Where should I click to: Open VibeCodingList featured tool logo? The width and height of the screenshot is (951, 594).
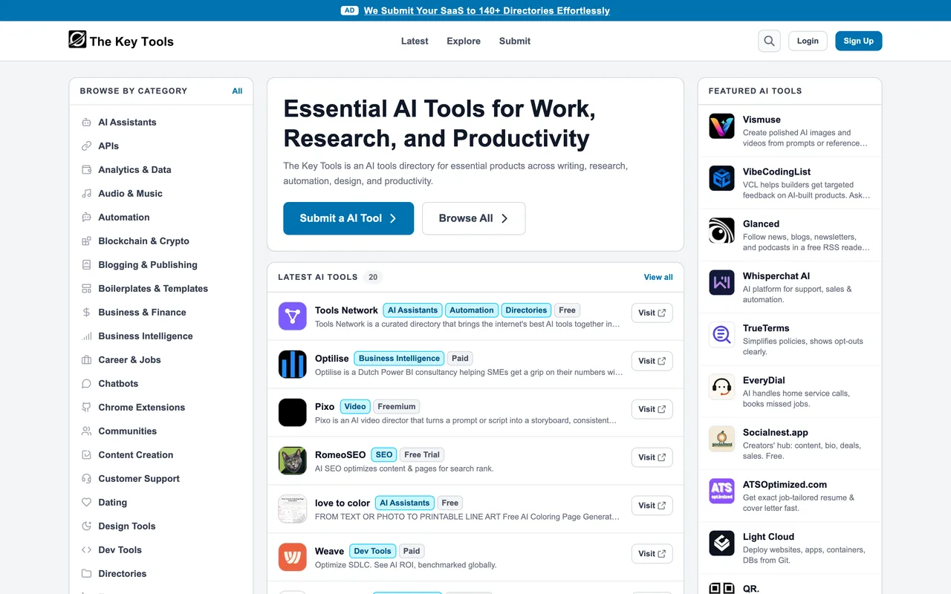pos(721,178)
